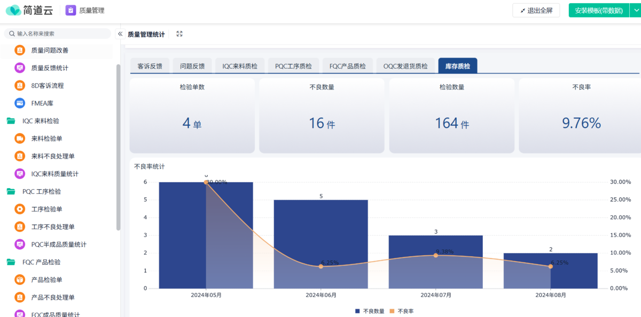Click the 不良率统计 chart title
This screenshot has height=317, width=641.
(x=150, y=166)
